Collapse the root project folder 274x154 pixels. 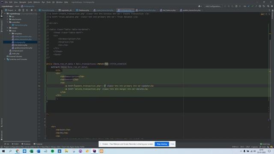coord(5,14)
